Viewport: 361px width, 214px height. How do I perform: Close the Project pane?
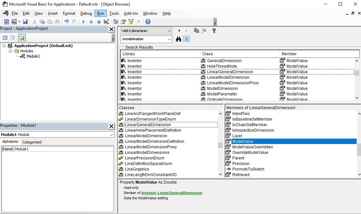point(111,29)
